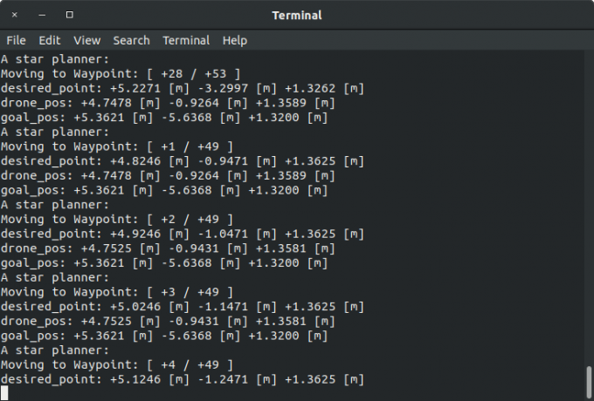Click the block cursor at the prompt
The image size is (594, 401).
click(x=4, y=393)
